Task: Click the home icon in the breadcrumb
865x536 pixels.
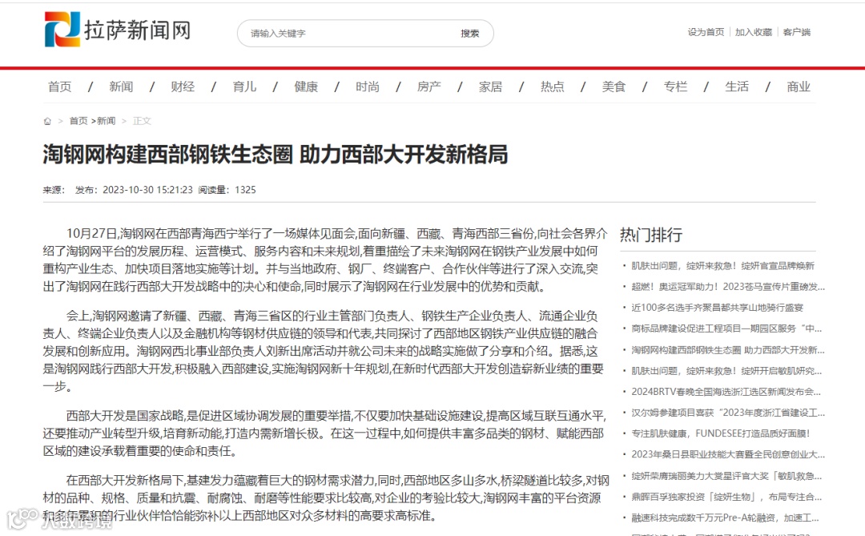Action: (x=47, y=121)
